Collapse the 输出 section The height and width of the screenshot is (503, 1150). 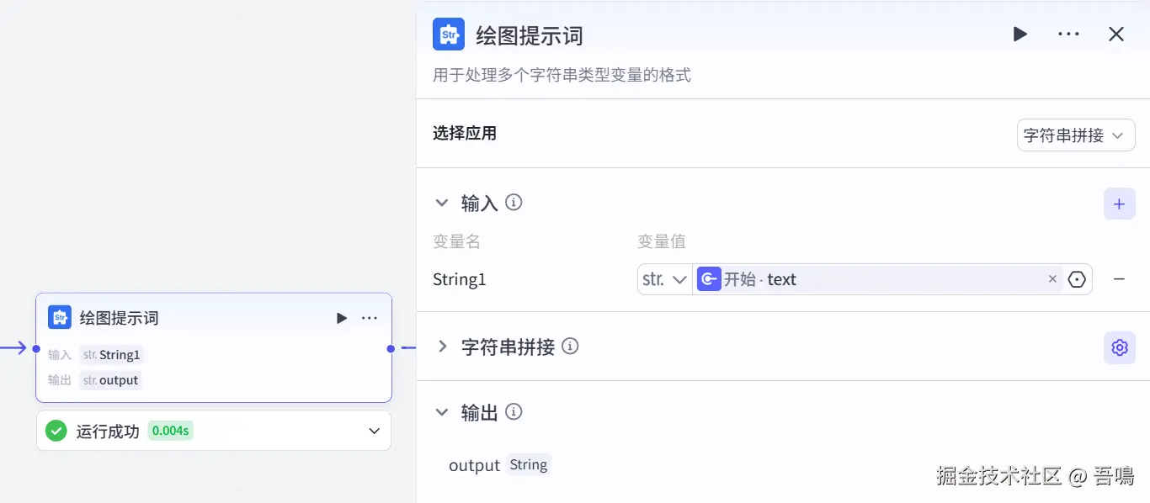442,412
